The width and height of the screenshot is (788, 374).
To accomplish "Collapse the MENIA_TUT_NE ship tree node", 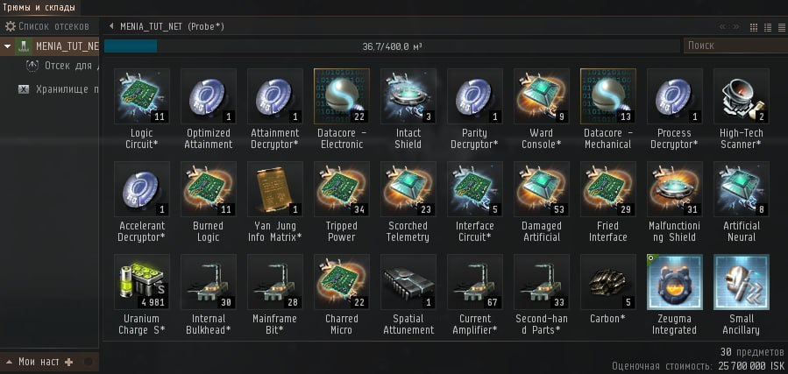I will [x=7, y=46].
